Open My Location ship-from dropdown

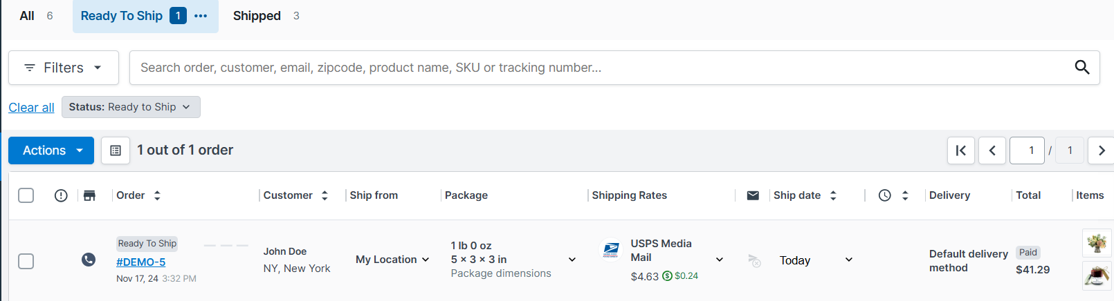pos(392,260)
